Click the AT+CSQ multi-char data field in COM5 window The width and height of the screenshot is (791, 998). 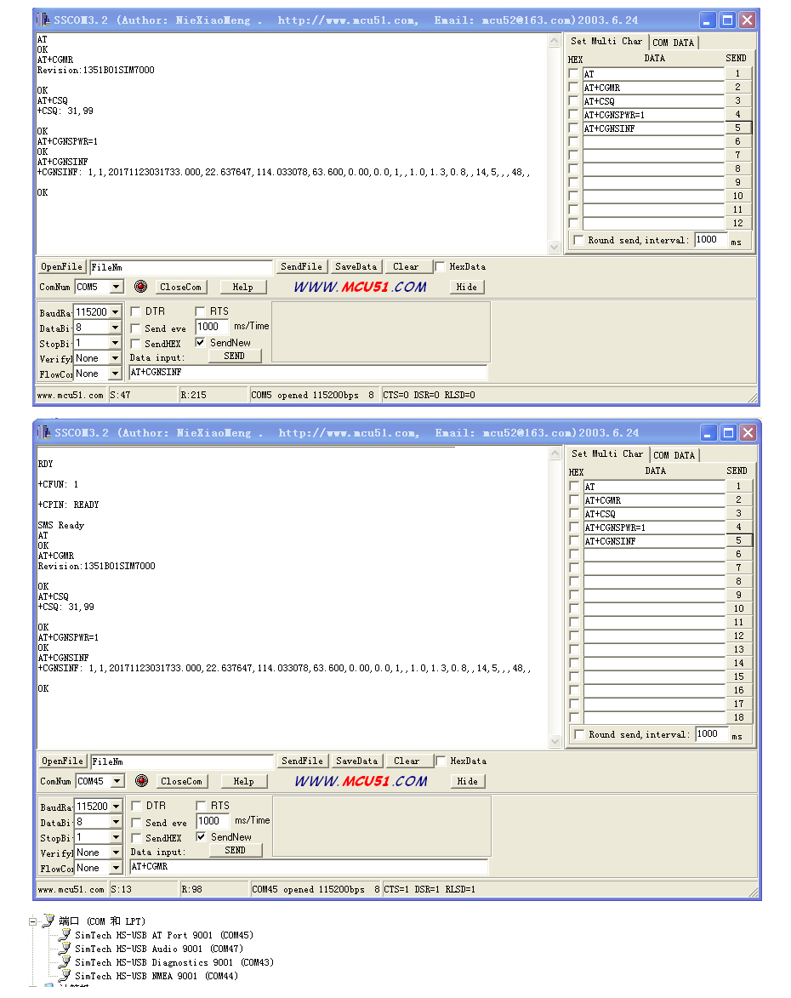653,101
